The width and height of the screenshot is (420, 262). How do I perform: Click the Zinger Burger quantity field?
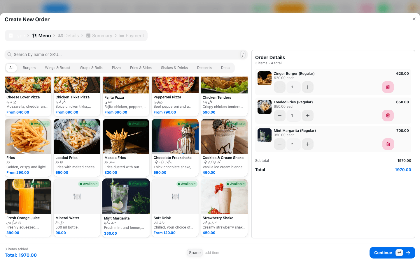click(x=293, y=87)
